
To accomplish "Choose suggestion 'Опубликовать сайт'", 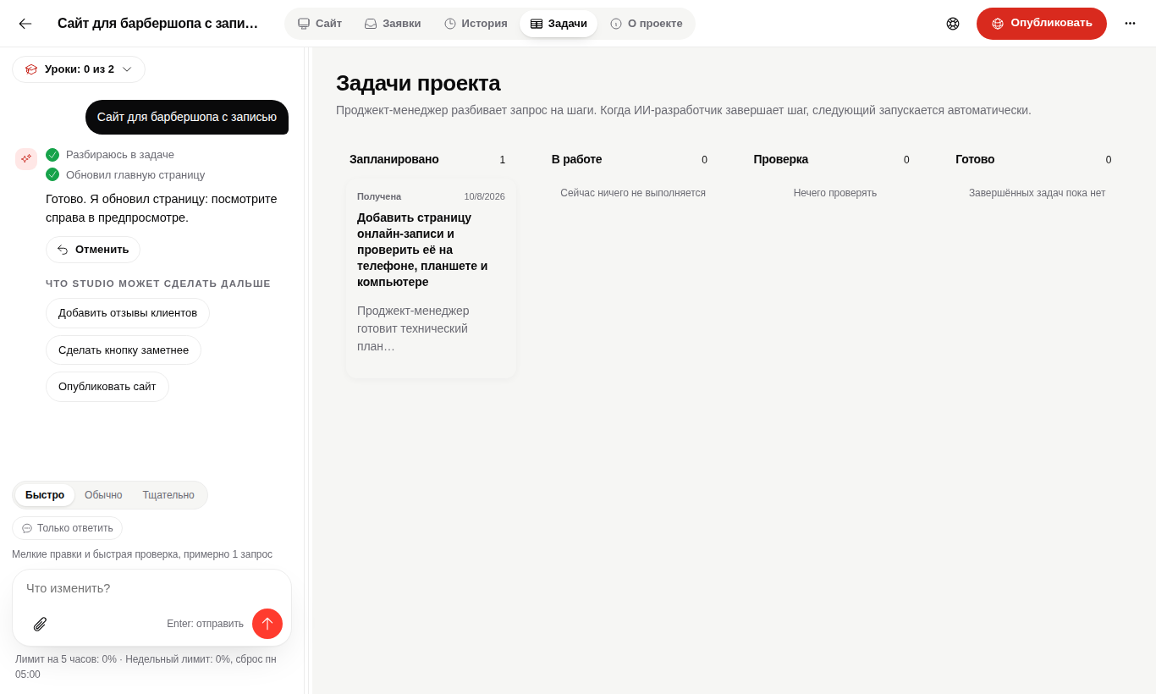I will [x=107, y=387].
